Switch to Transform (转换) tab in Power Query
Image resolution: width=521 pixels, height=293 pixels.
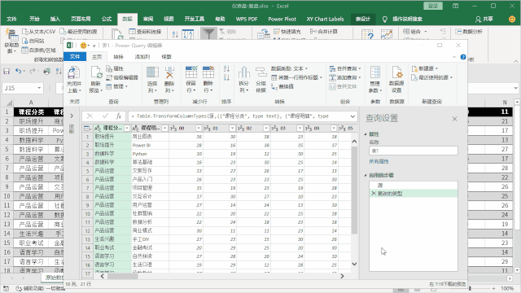pyautogui.click(x=118, y=57)
